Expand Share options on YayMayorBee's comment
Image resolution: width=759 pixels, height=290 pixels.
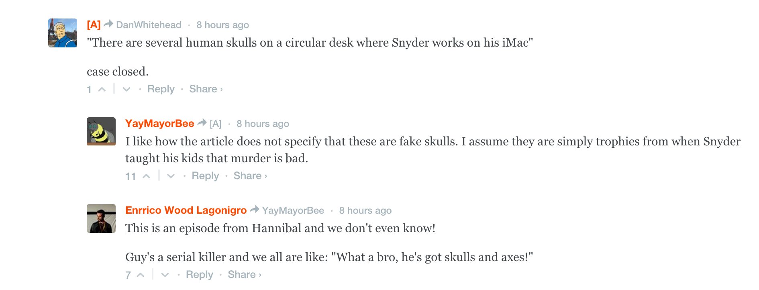click(x=250, y=176)
